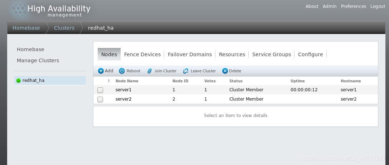
Task: Click the Node ID value in server1 row
Action: pos(174,90)
